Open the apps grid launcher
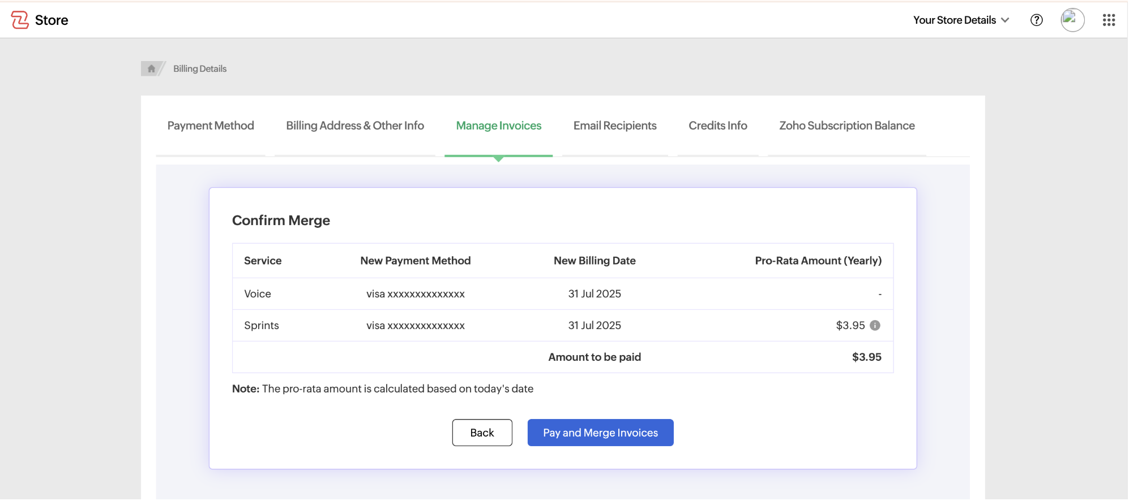This screenshot has width=1129, height=501. pos(1108,20)
